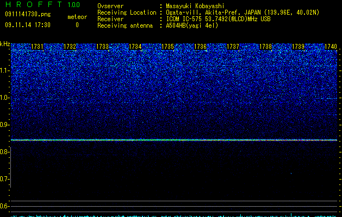The image size is (342, 217).
Task: Click the 1.0 kHz axis label
Action: pos(4,98)
